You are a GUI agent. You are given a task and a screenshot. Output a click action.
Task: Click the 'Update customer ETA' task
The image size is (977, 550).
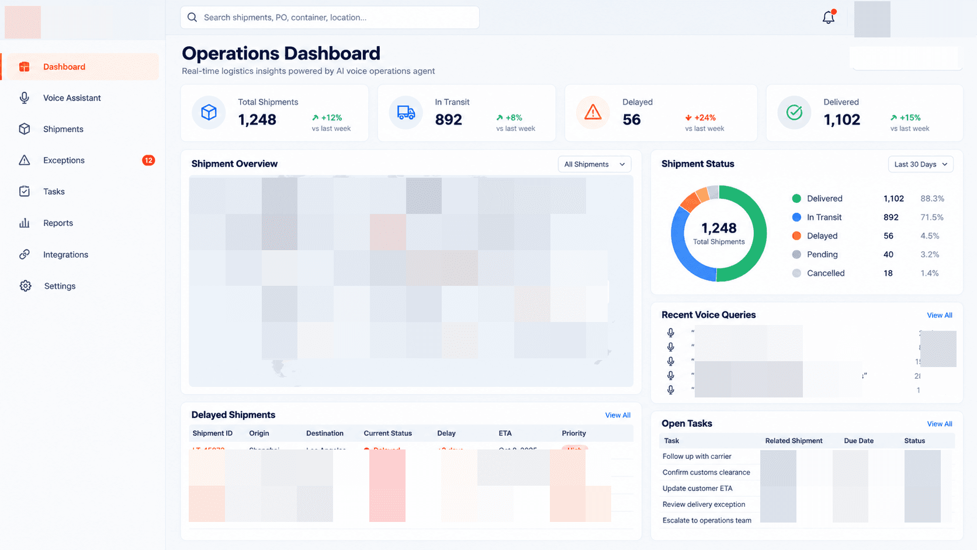click(697, 489)
